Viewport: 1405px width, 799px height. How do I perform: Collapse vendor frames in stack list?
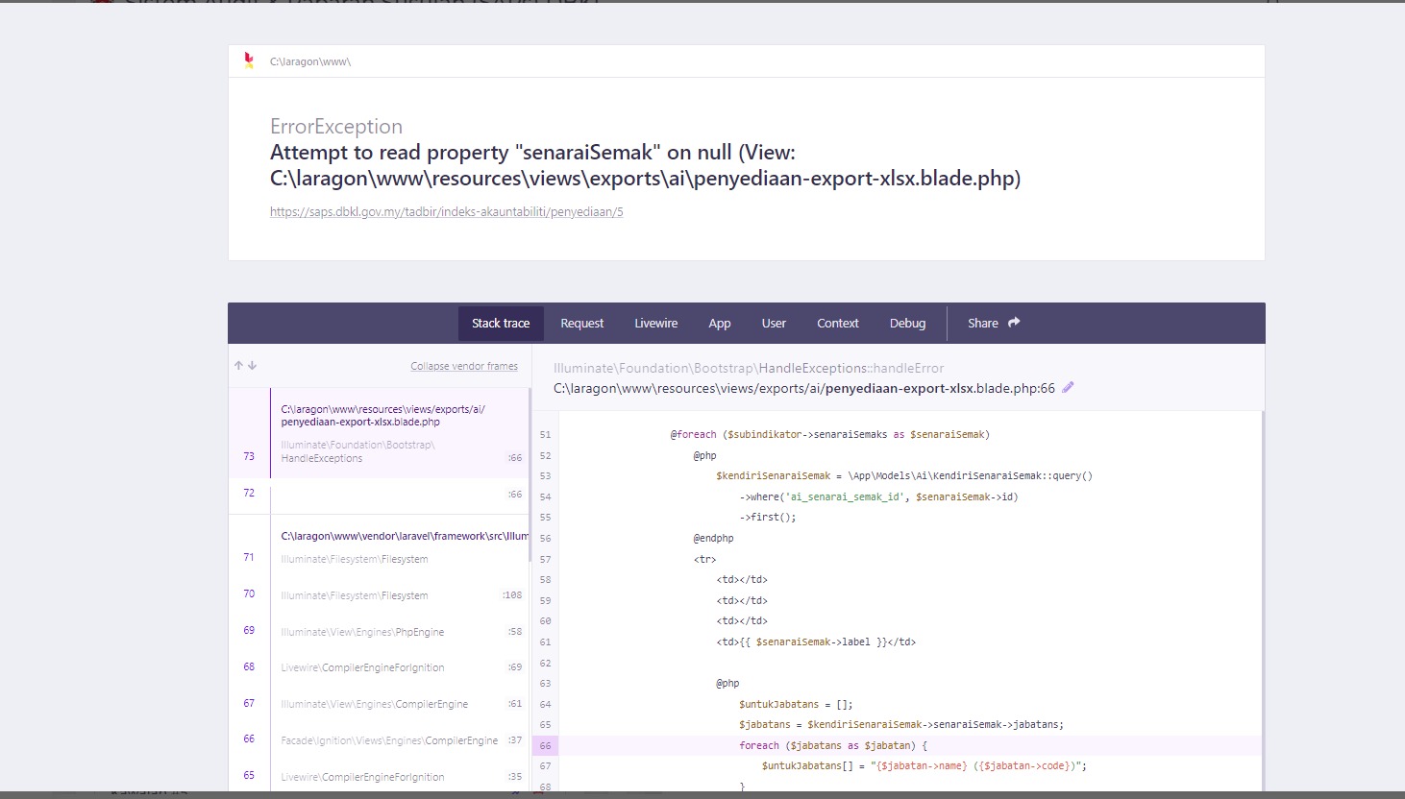463,366
